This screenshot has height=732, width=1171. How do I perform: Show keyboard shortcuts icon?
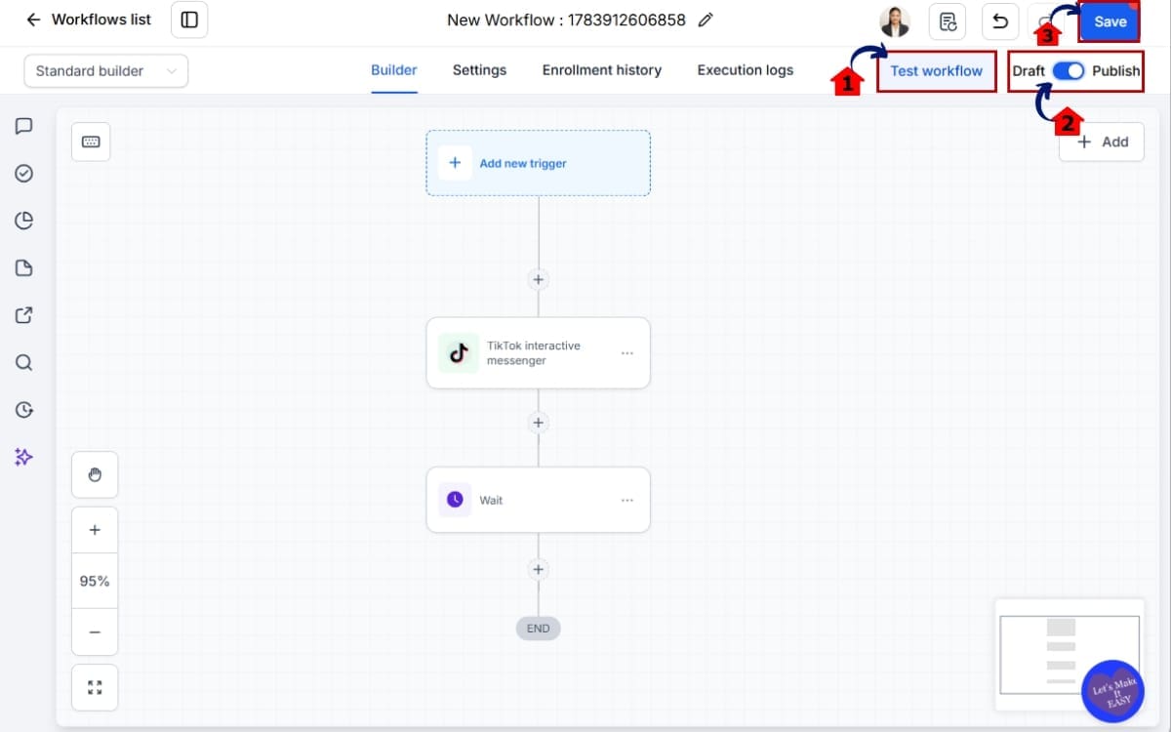click(91, 142)
